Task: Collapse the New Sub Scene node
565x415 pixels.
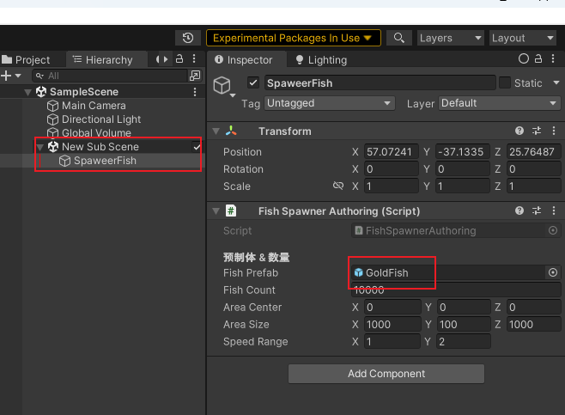Action: click(x=40, y=147)
